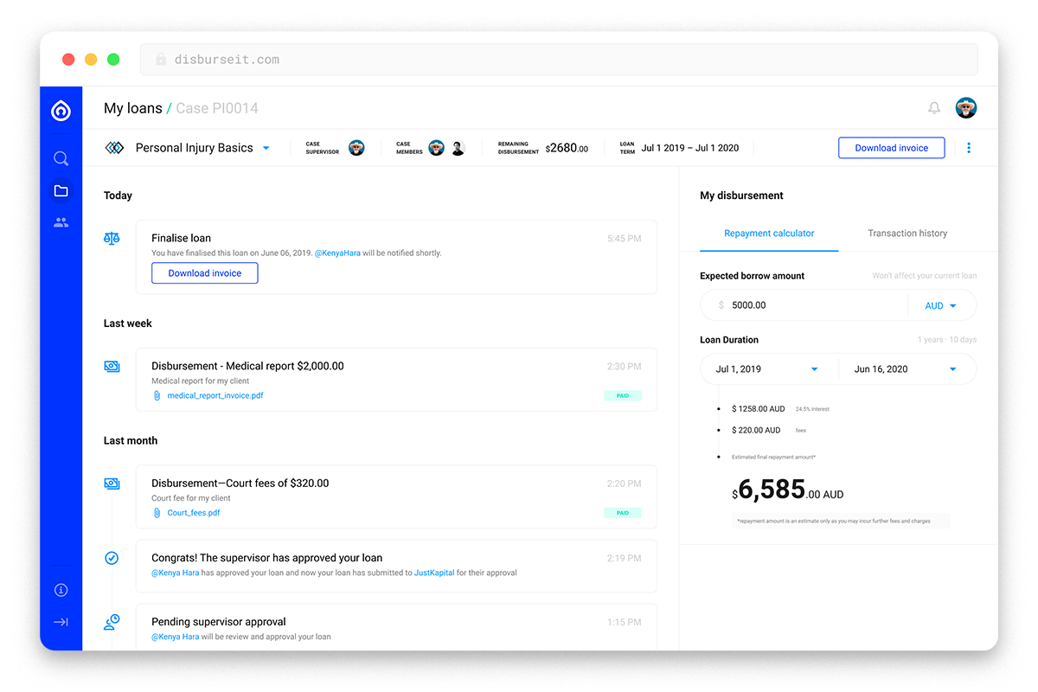Viewport: 1038px width, 692px height.
Task: Open the Jul 1, 2019 start date dropdown
Action: [769, 369]
